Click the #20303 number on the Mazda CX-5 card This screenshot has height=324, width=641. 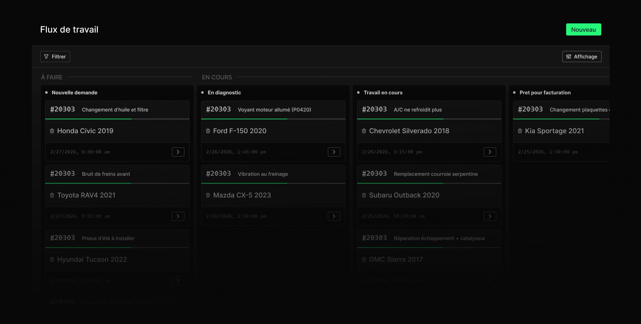coord(219,174)
